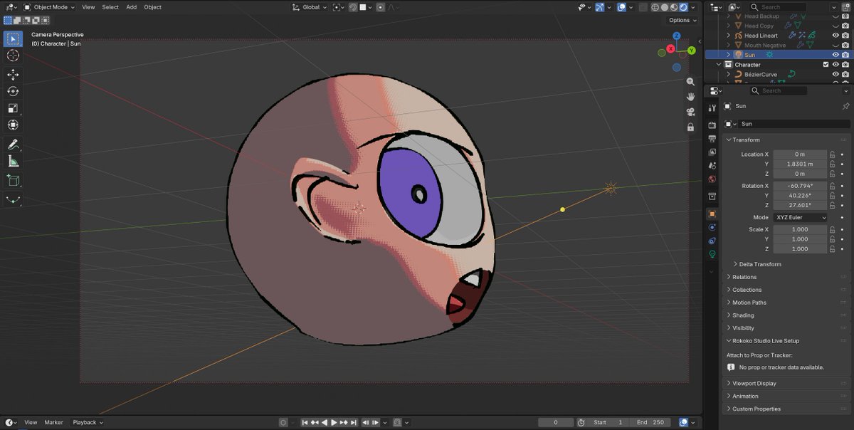Click the Rotation X value field

click(x=800, y=186)
